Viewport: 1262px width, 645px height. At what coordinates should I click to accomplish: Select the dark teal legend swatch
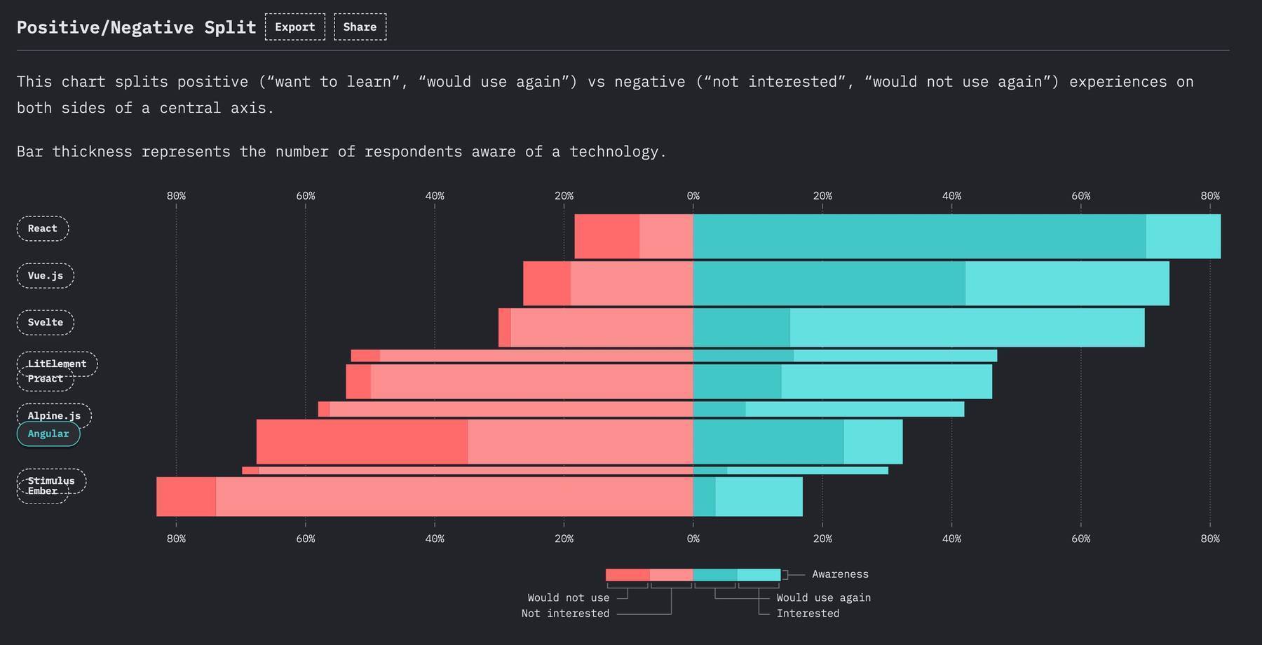pos(715,575)
